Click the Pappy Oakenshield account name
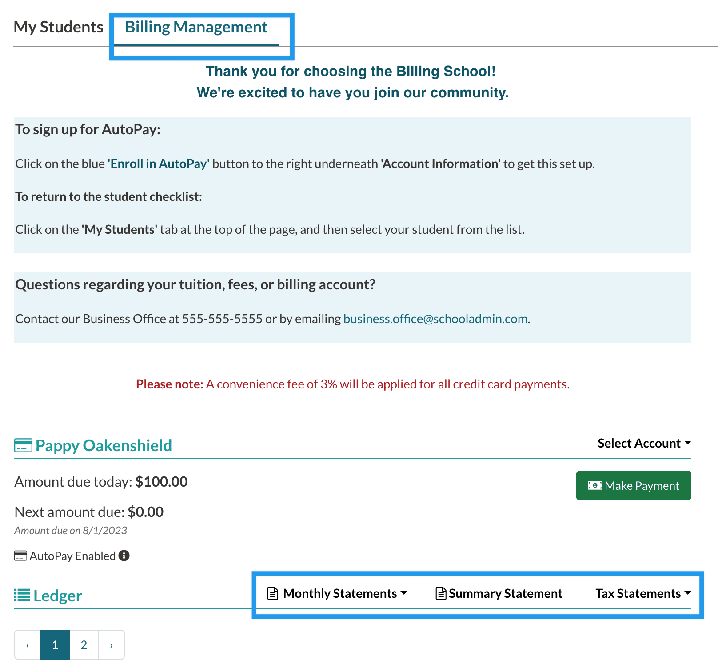This screenshot has width=718, height=664. [104, 445]
